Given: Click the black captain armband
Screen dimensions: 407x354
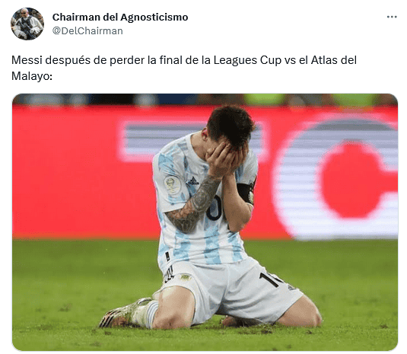Looking at the screenshot, I should 246,193.
